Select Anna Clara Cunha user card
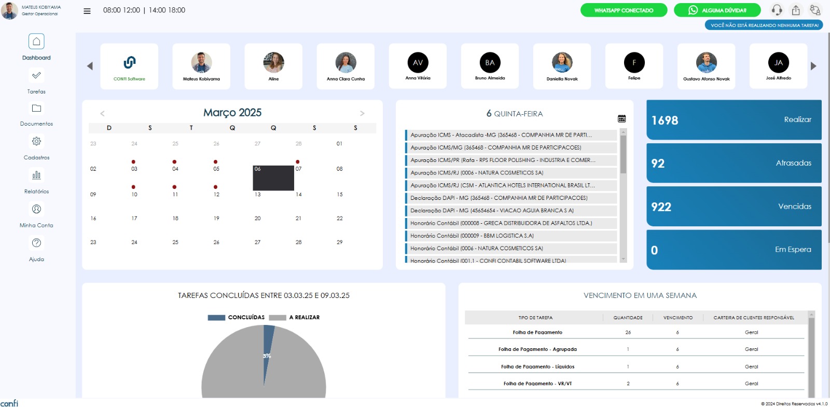Image resolution: width=830 pixels, height=407 pixels. pos(345,66)
